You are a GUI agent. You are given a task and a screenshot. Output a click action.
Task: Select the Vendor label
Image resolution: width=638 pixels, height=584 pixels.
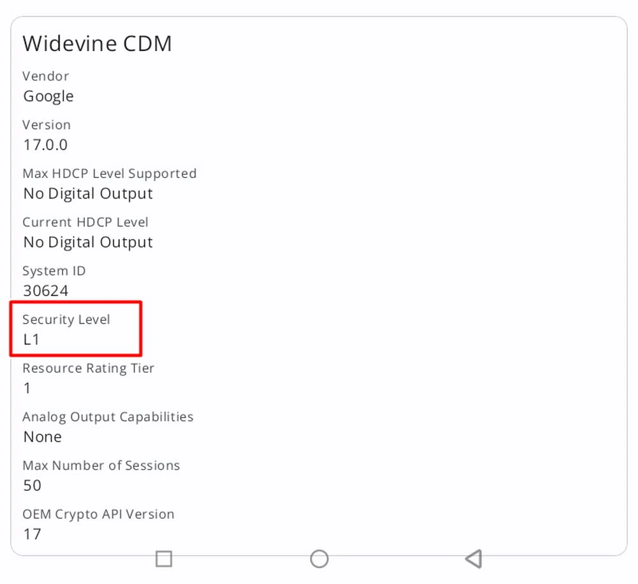(45, 76)
